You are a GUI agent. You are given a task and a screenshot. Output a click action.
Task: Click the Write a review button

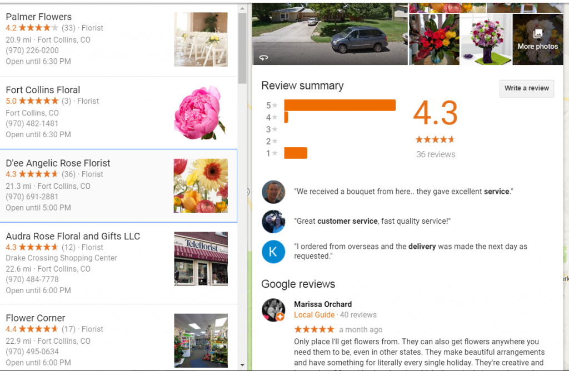[527, 88]
